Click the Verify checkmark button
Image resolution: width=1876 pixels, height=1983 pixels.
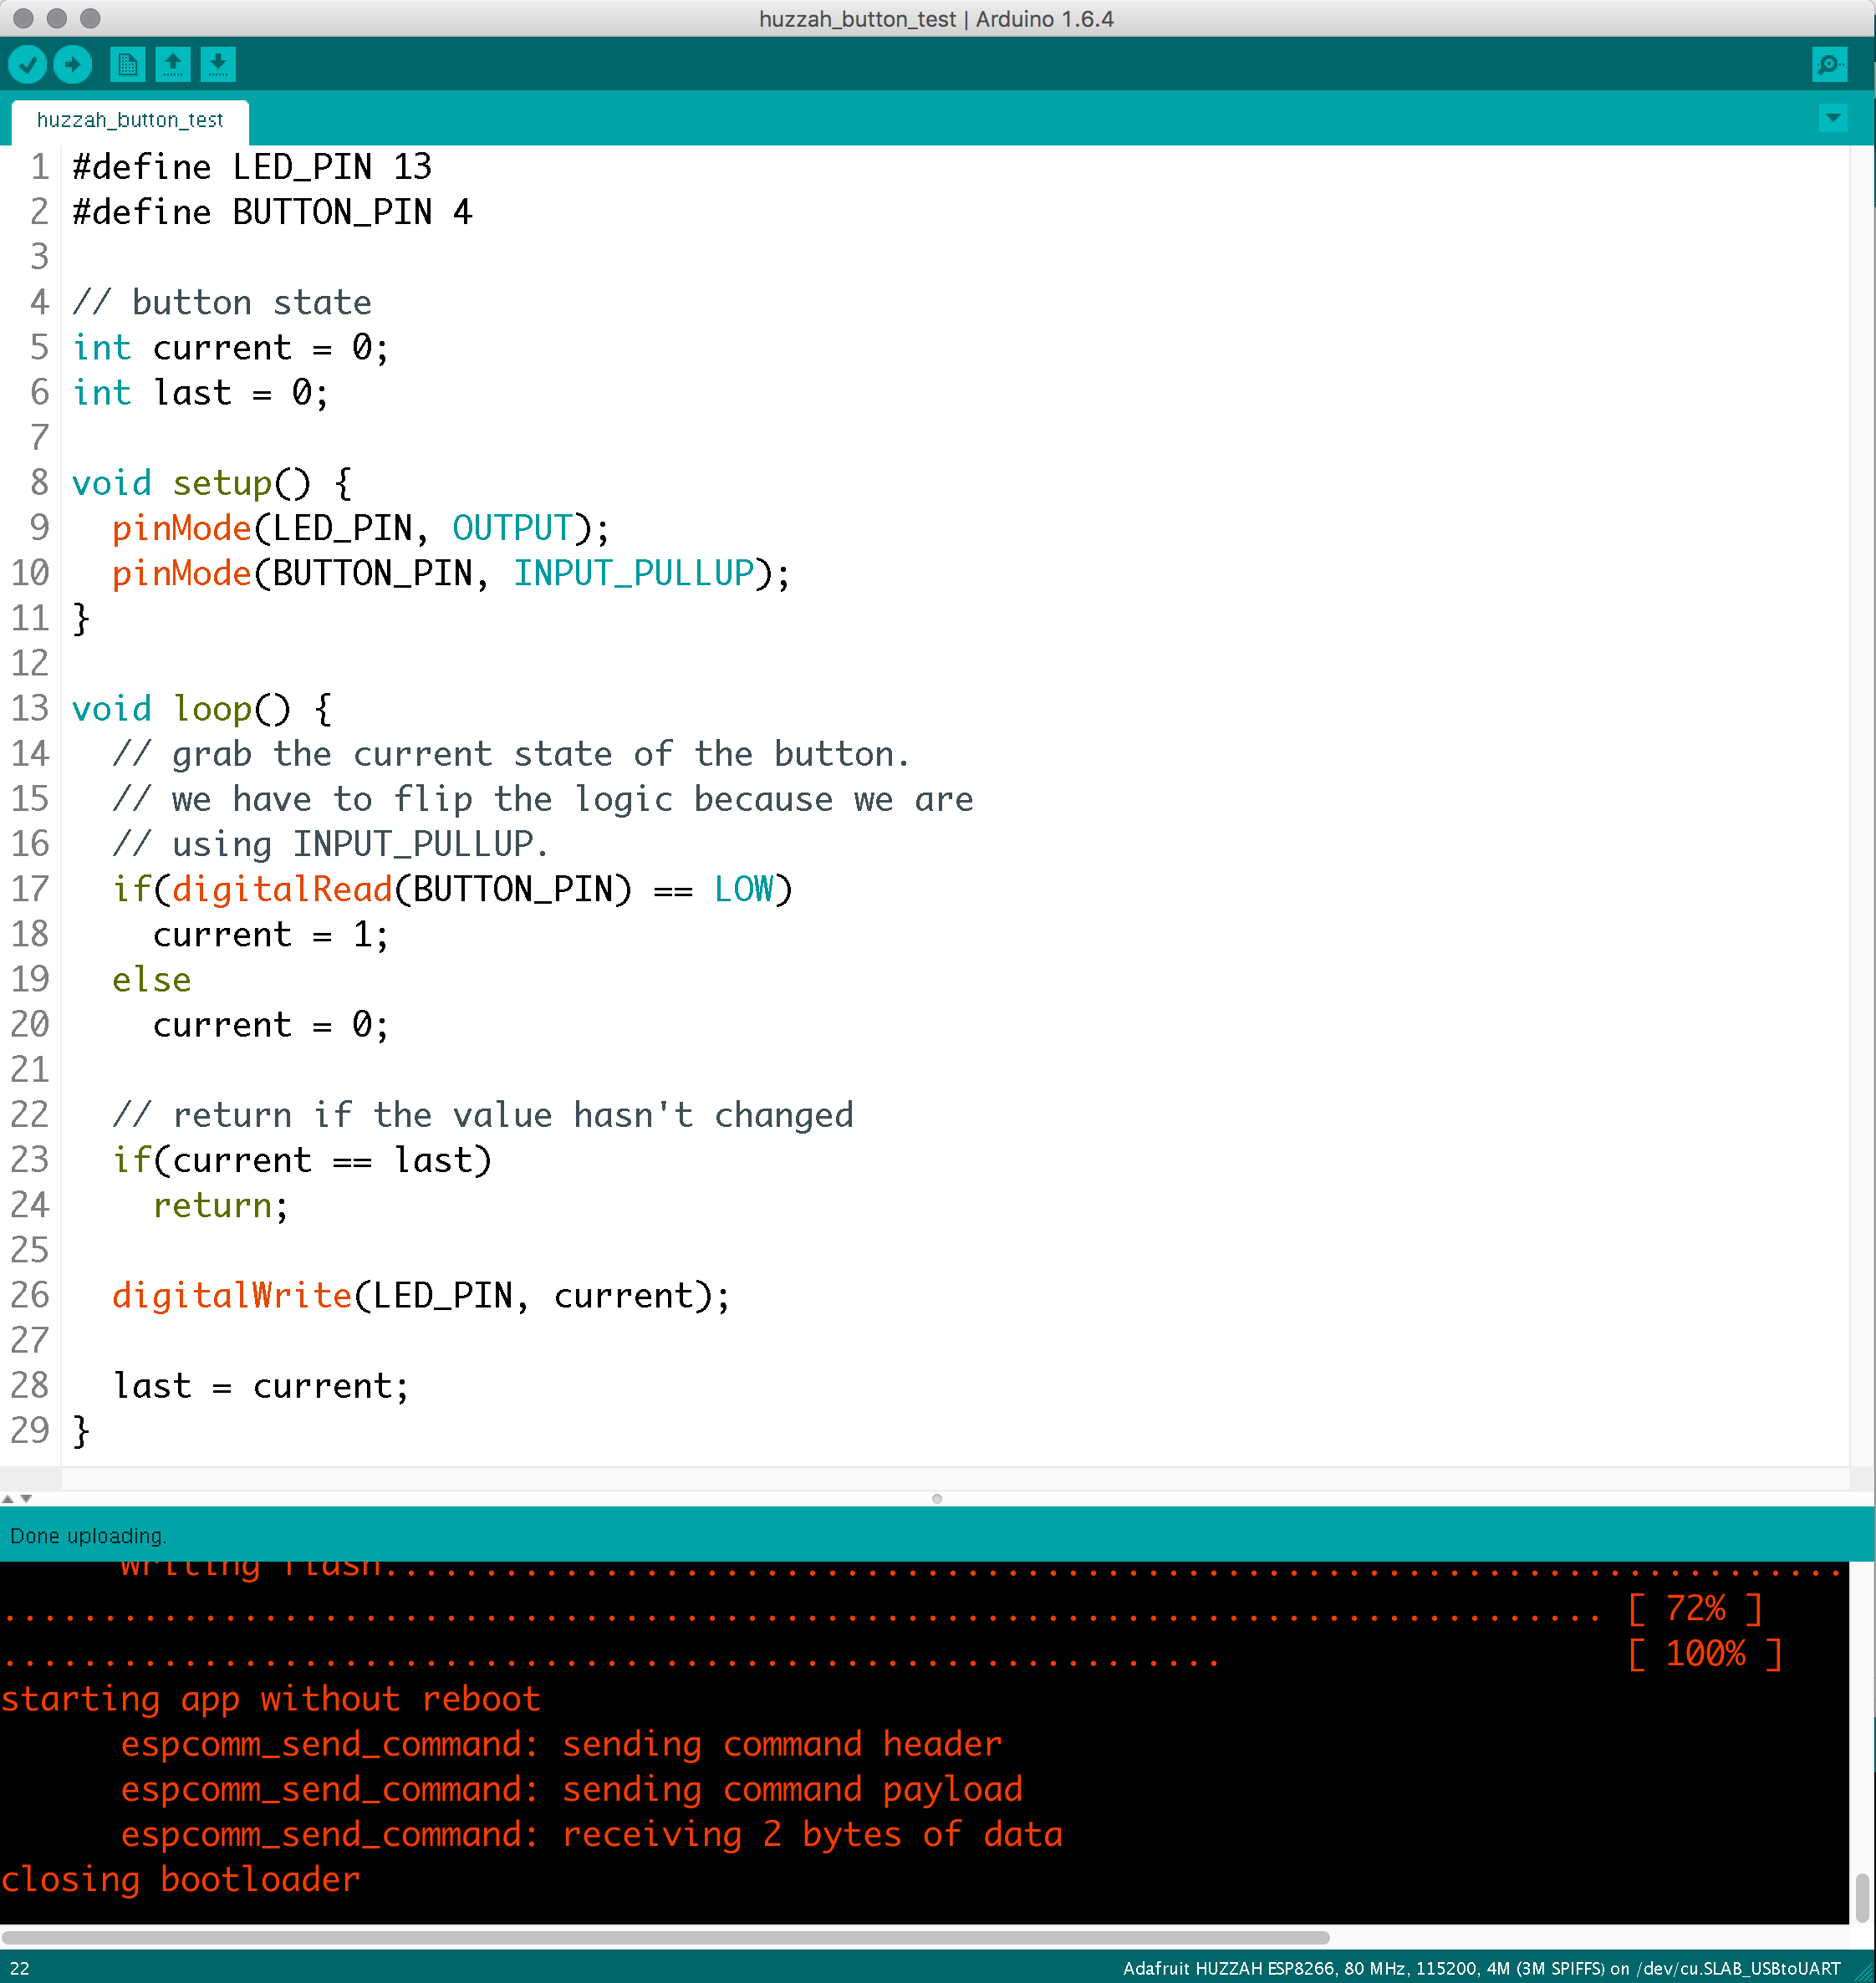(28, 65)
